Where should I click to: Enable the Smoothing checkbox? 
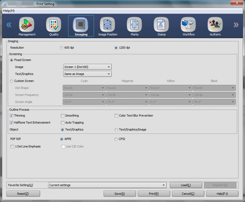click(x=63, y=115)
